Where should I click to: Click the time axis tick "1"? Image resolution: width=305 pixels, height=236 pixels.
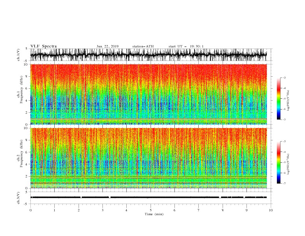(54, 210)
